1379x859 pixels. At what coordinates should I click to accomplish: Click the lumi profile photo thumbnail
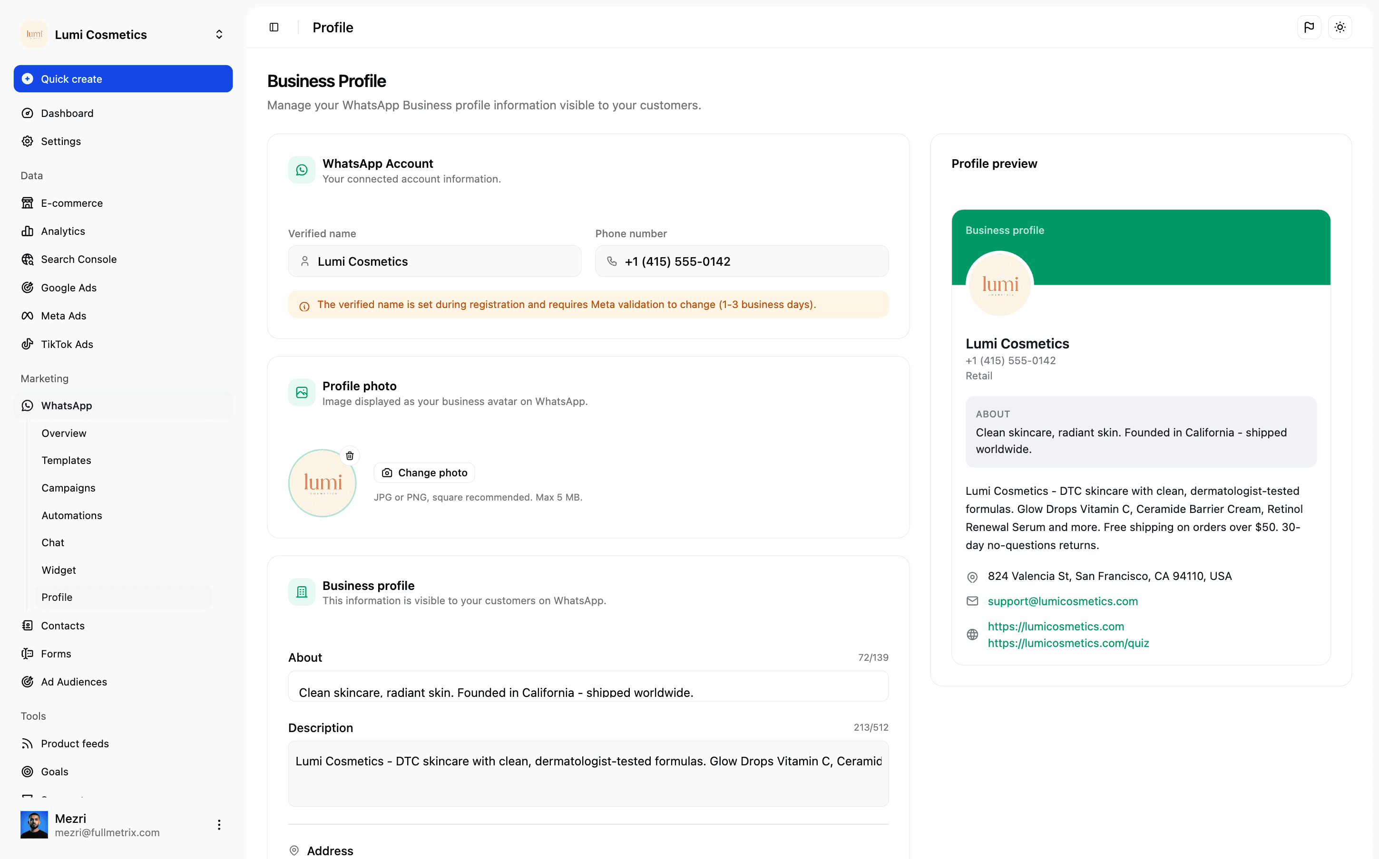coord(323,483)
